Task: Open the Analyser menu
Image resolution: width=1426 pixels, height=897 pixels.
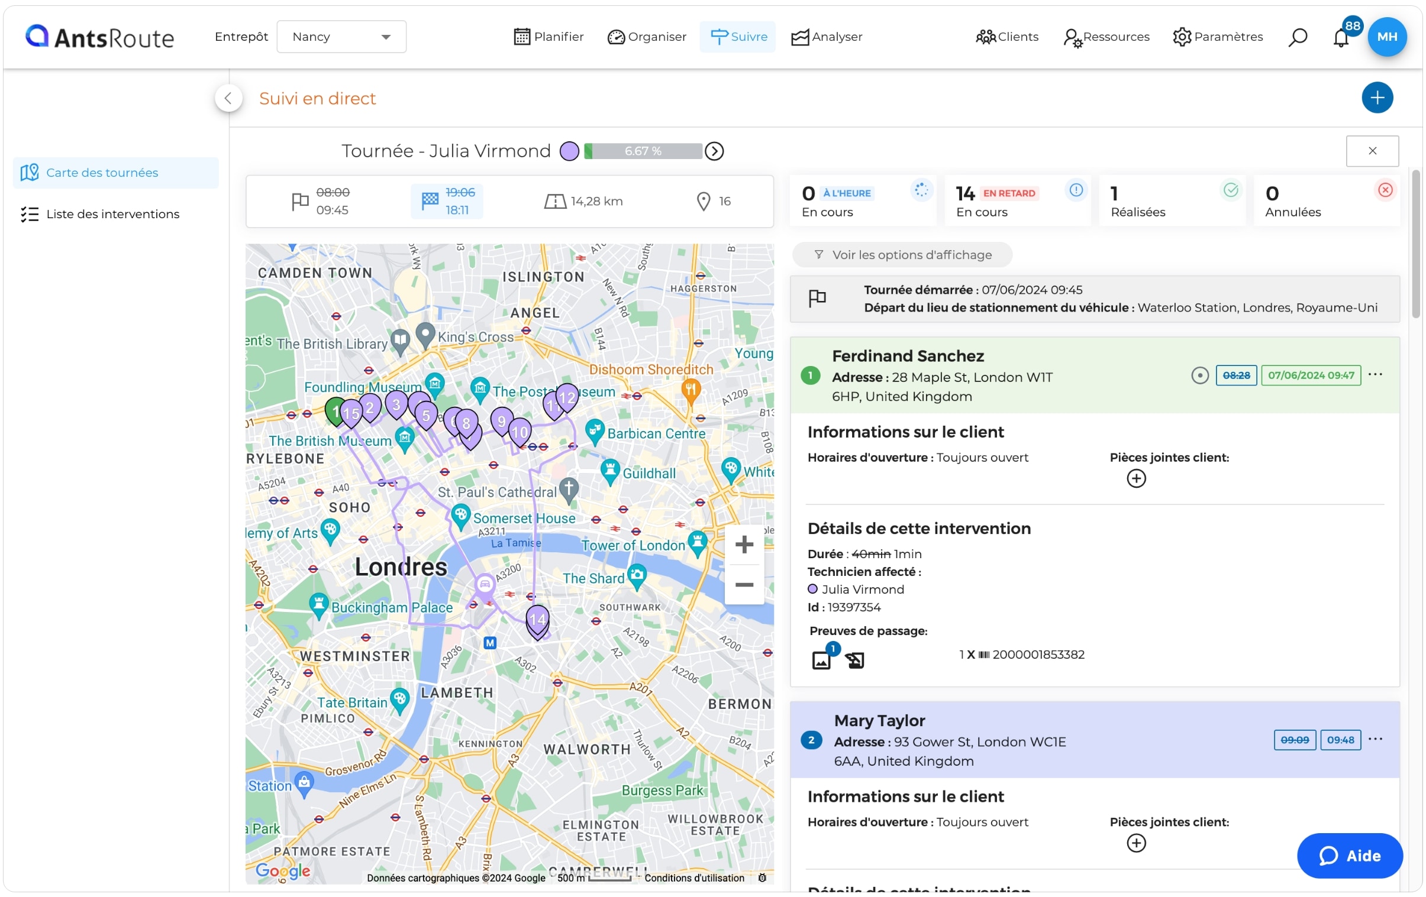Action: coord(827,37)
